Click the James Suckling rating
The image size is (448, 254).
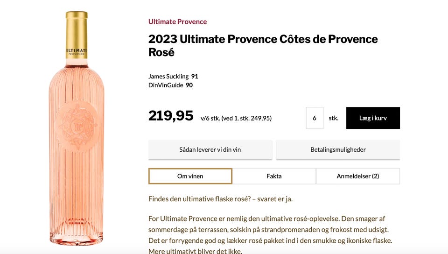pyautogui.click(x=168, y=76)
